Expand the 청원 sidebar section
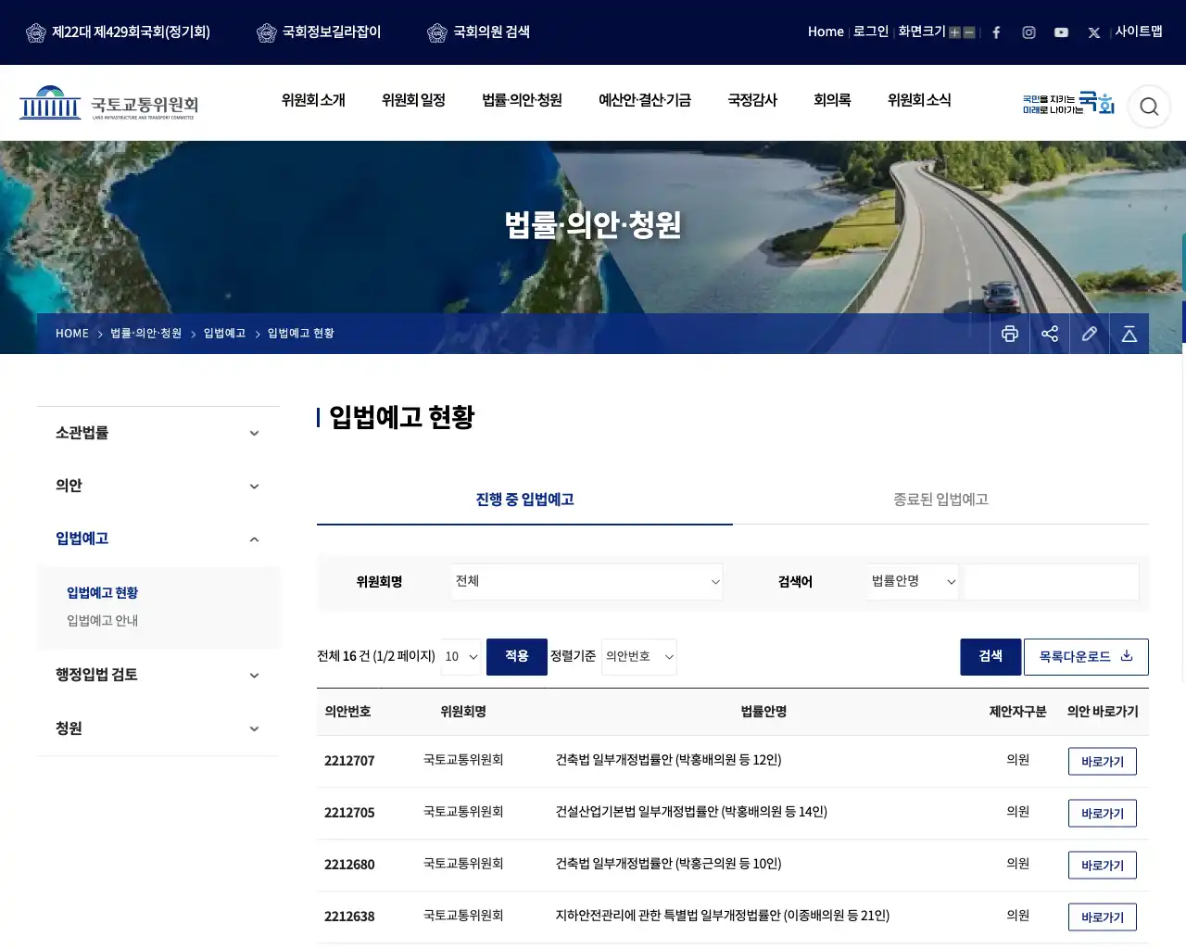 158,728
